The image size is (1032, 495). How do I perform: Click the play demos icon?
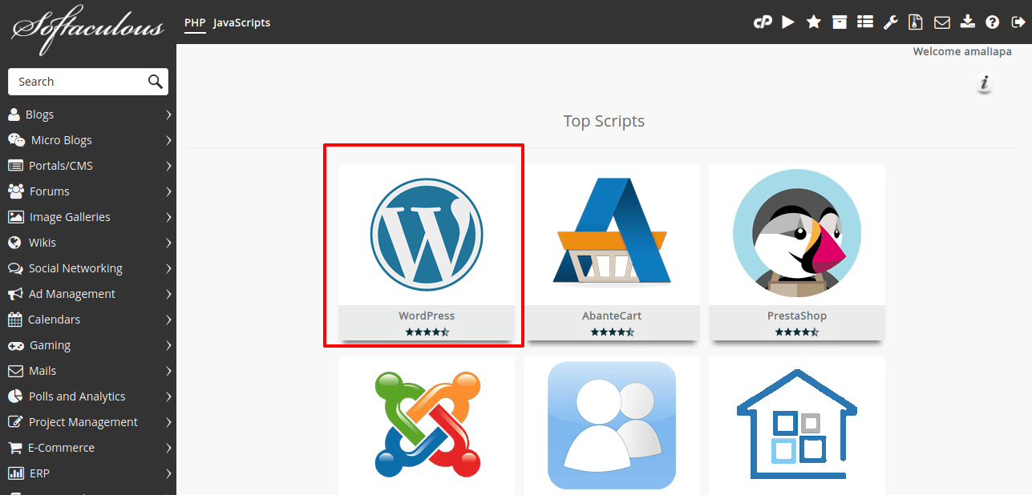coord(788,22)
